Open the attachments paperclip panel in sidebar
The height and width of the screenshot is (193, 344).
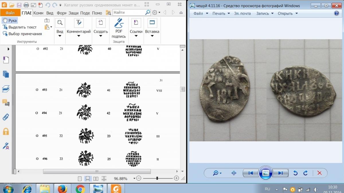pyautogui.click(x=6, y=117)
